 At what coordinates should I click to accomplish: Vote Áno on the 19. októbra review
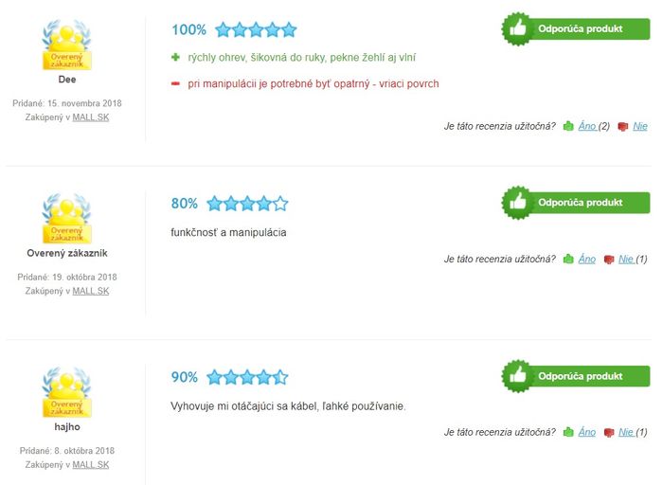[587, 259]
